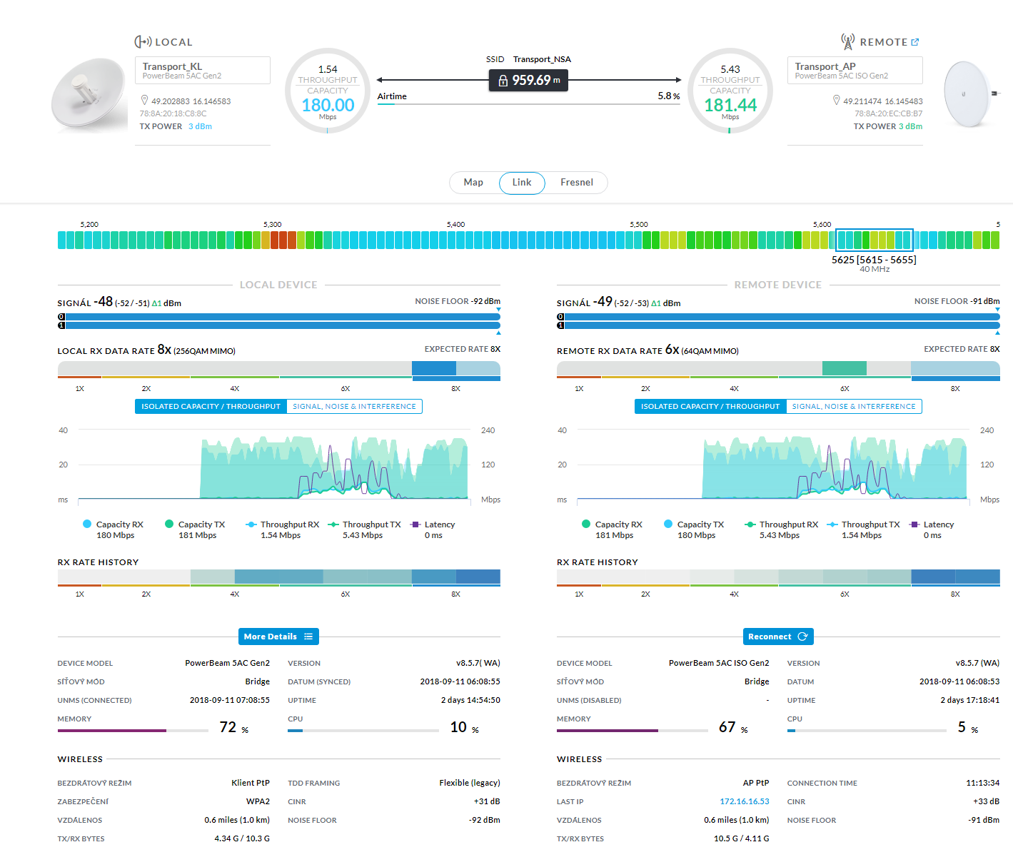This screenshot has width=1013, height=867.
Task: Select the Link view tab
Action: [x=522, y=183]
